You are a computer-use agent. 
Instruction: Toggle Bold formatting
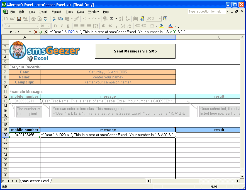click(x=55, y=26)
